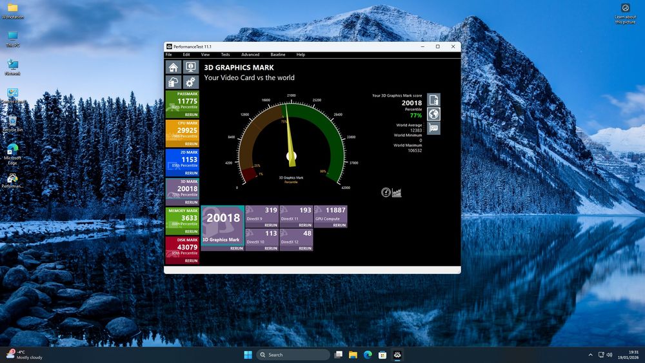Open Task View on the taskbar

click(x=338, y=355)
